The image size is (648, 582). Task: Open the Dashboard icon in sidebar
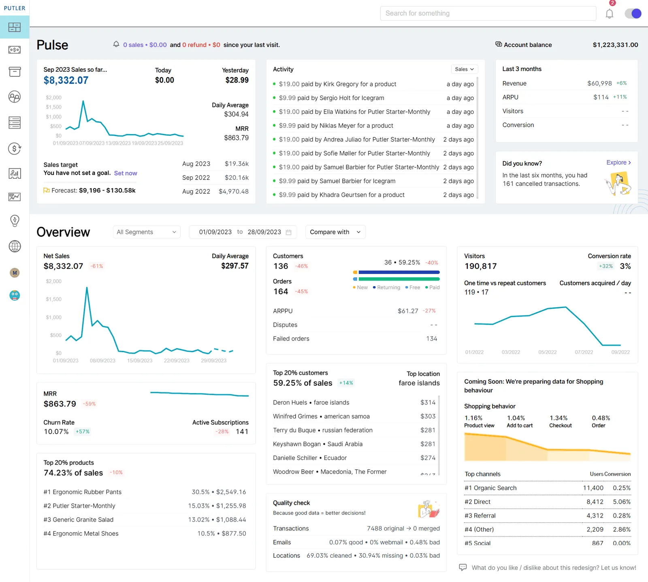point(15,27)
